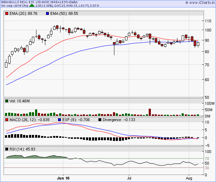Click the green up-triangle change indicator

point(32,6)
